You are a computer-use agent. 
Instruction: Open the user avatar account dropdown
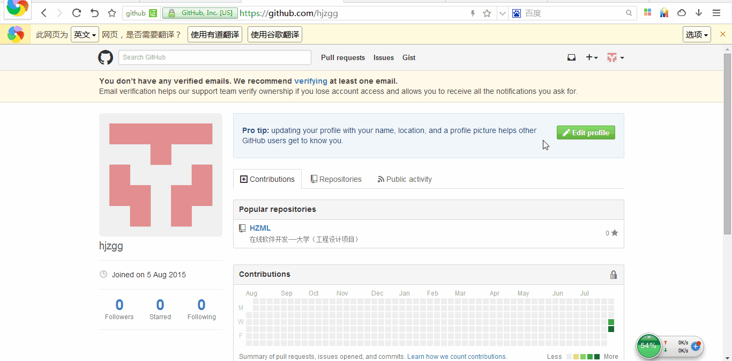[615, 57]
